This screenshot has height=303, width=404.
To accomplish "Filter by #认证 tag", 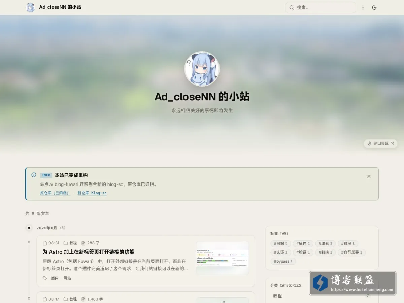I will (280, 252).
